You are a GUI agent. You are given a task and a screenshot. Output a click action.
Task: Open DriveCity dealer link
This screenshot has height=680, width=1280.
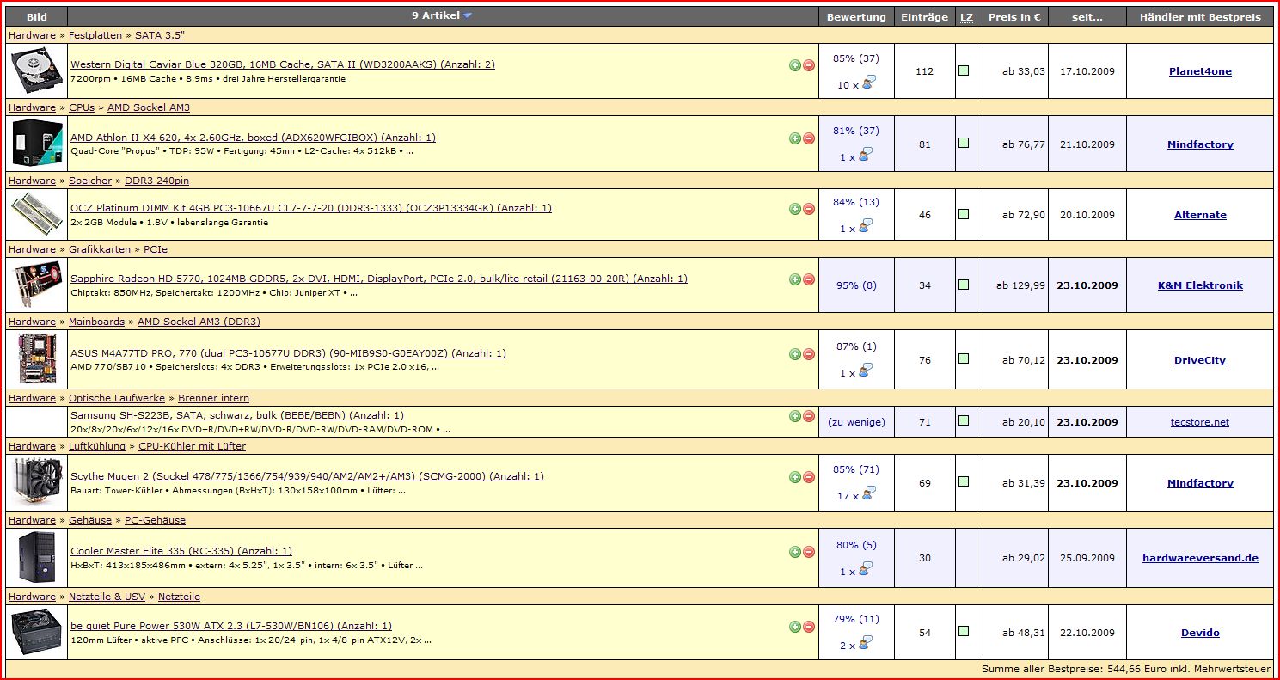(x=1200, y=360)
